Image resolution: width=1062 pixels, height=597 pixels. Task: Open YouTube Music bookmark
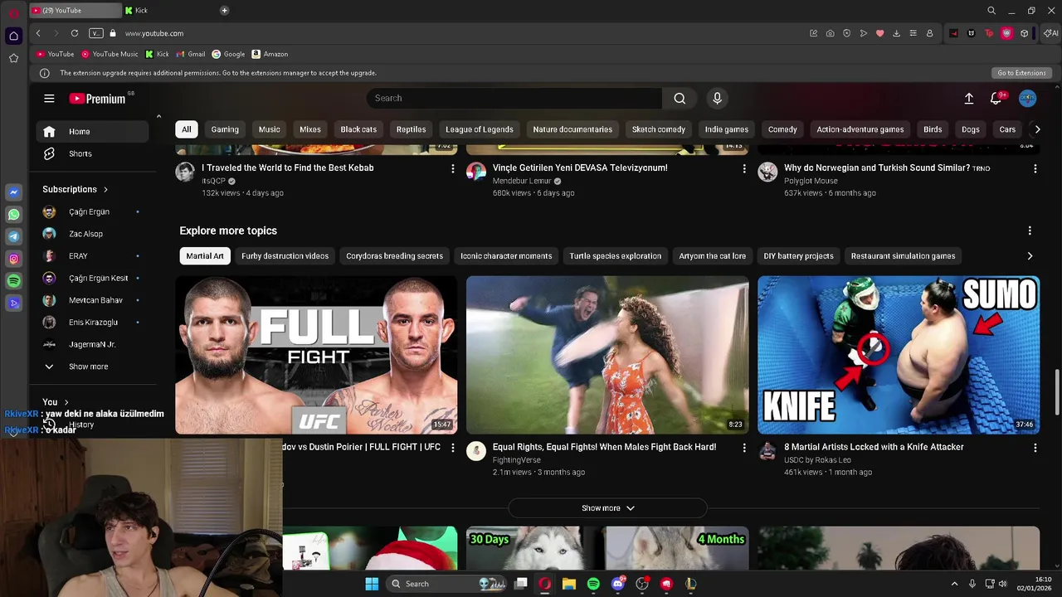click(110, 54)
